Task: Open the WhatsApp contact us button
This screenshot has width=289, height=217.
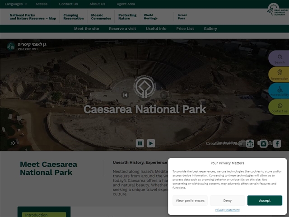Action: [279, 107]
